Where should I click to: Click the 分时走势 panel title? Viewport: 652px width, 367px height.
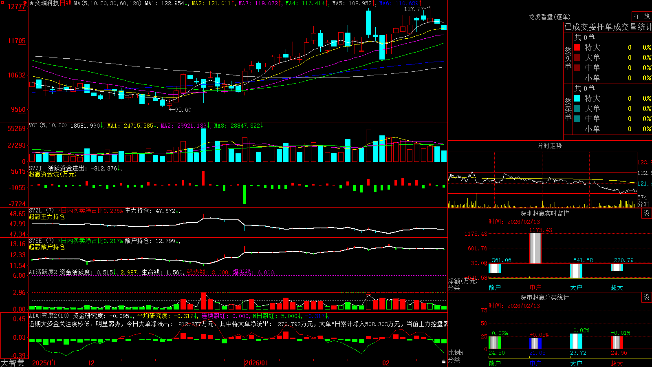click(x=549, y=146)
